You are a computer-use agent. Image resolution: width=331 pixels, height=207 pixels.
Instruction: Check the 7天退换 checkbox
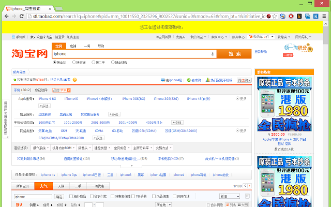[x=133, y=197]
